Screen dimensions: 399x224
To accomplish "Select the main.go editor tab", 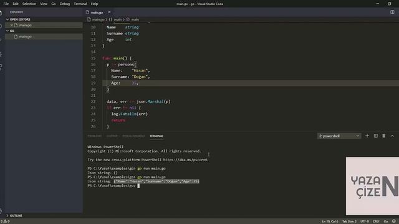I will point(97,12).
